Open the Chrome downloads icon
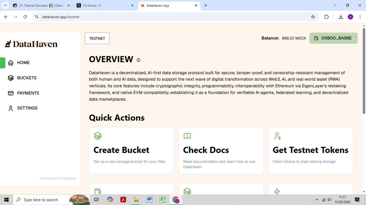The height and width of the screenshot is (205, 366). (x=341, y=17)
